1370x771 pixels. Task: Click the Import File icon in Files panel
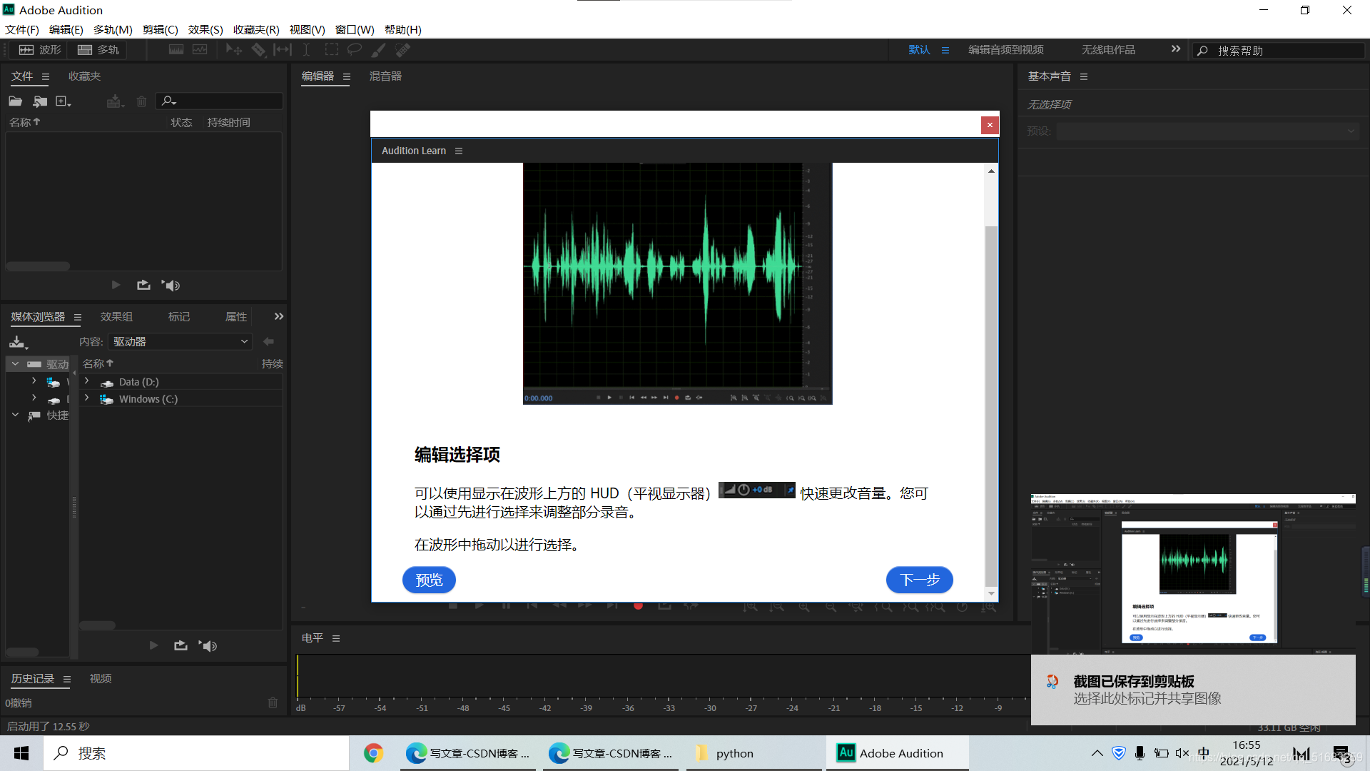point(40,101)
